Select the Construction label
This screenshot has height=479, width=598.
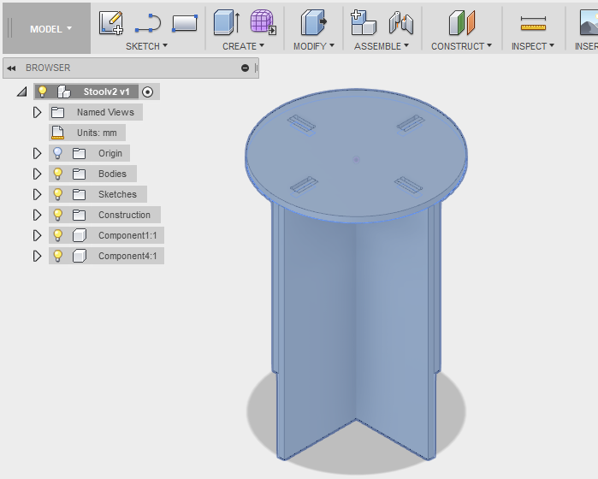[x=124, y=215]
